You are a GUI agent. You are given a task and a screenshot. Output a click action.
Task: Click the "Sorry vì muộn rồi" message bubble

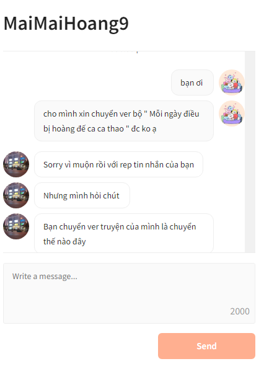[118, 164]
